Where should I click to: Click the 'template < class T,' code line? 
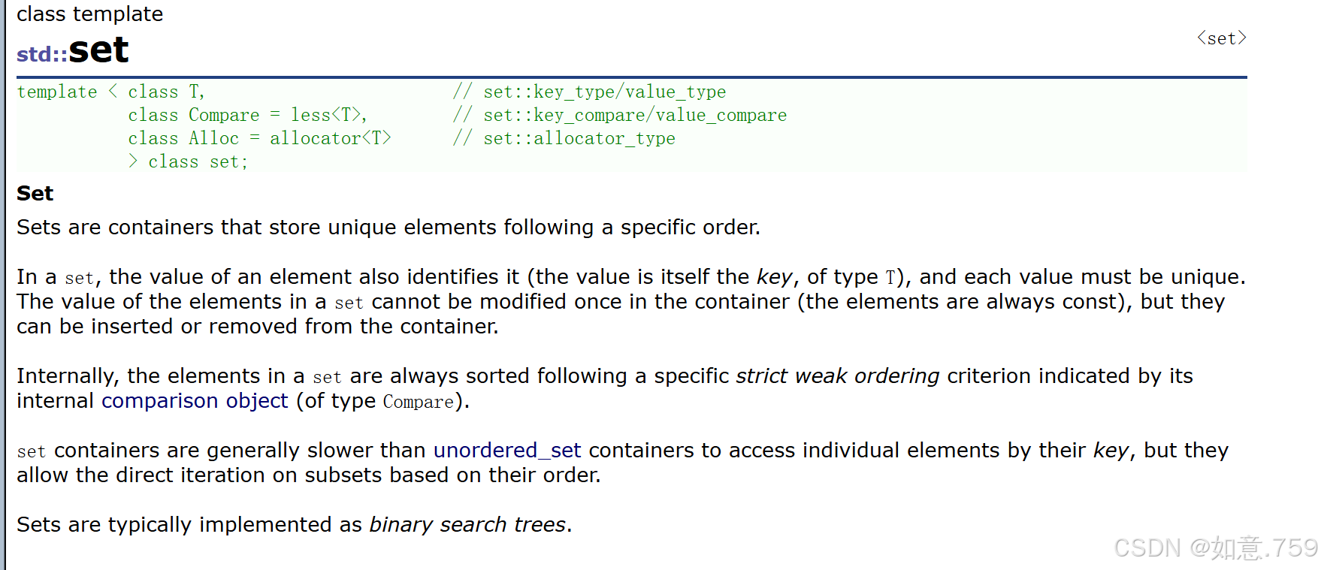click(x=110, y=92)
